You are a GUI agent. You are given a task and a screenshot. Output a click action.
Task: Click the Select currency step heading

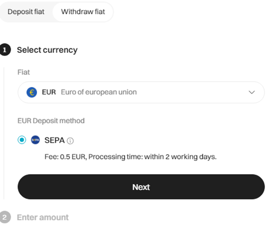click(47, 50)
